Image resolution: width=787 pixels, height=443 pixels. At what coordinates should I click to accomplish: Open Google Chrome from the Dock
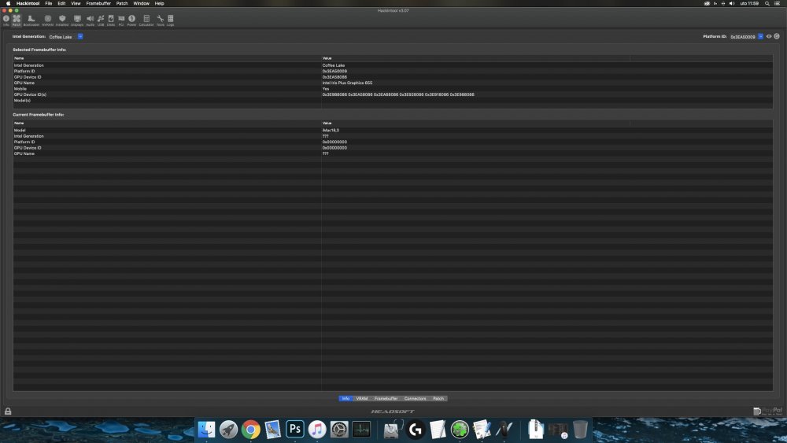(250, 430)
